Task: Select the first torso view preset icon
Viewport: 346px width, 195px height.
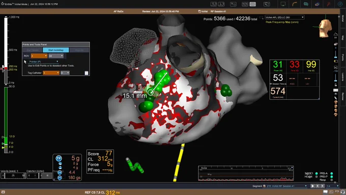Action: pos(336,102)
